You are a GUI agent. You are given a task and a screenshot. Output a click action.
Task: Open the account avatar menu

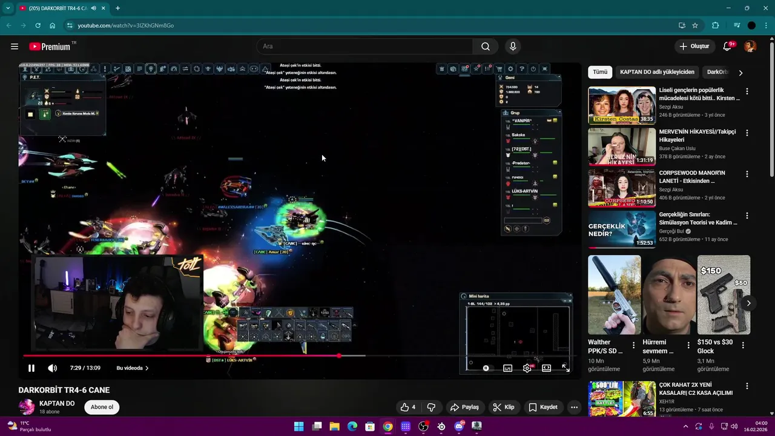750,47
